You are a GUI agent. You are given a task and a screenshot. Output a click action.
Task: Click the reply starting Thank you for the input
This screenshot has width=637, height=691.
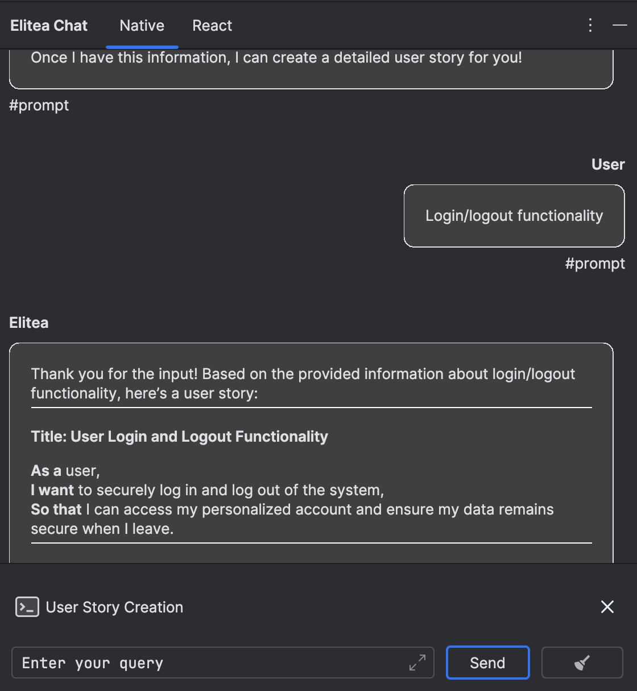coord(303,383)
